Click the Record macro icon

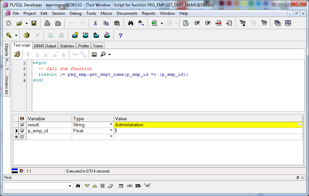243,23
